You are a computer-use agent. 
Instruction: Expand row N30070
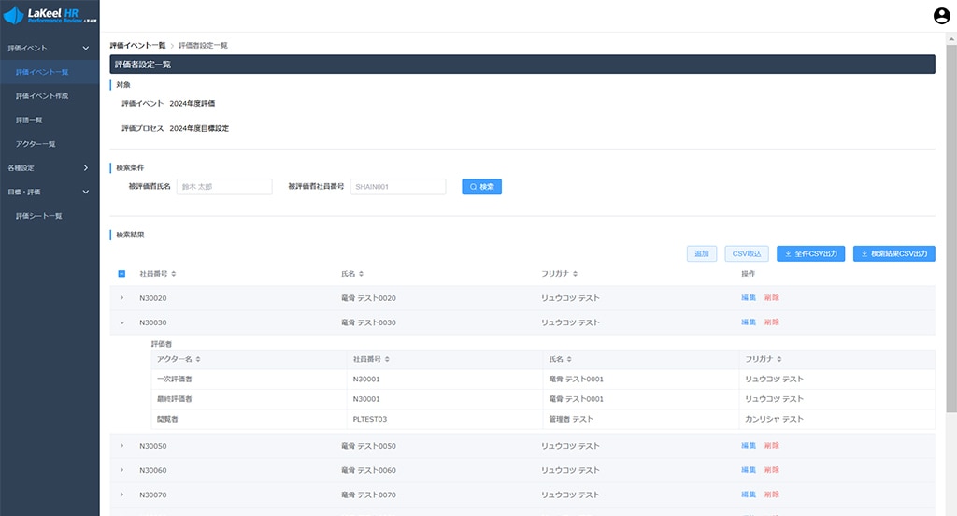[x=122, y=494]
